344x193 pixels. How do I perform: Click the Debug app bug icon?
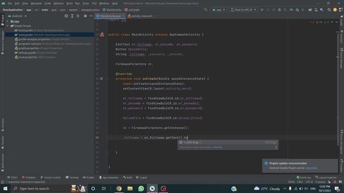[279, 10]
